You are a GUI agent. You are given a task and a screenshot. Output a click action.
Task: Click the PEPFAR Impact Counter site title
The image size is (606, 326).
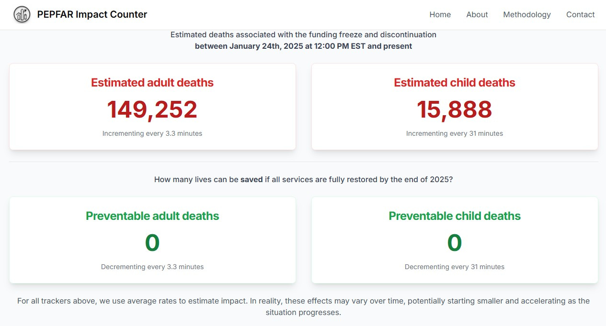point(92,15)
